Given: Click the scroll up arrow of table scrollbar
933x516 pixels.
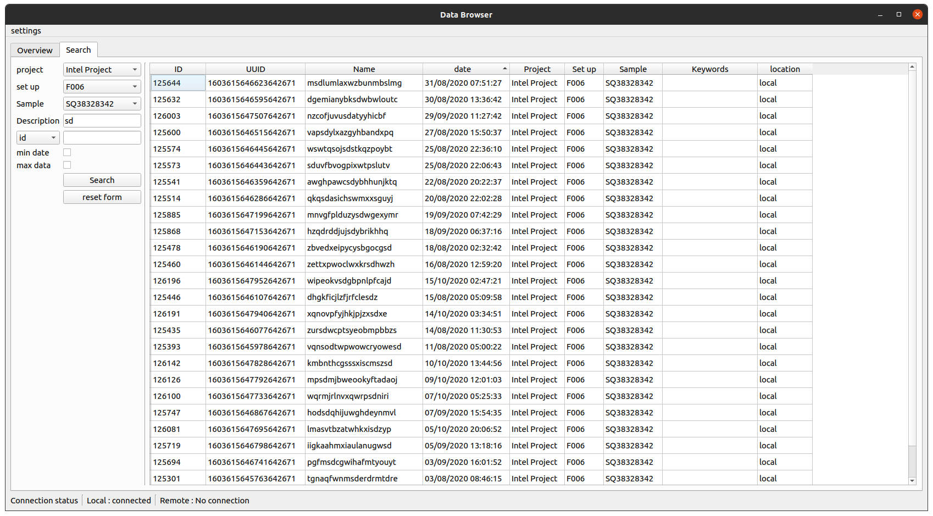Looking at the screenshot, I should pyautogui.click(x=912, y=67).
